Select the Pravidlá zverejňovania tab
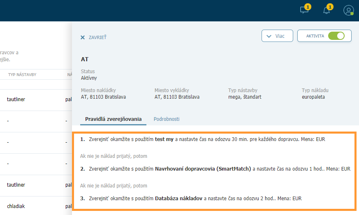Image resolution: width=359 pixels, height=215 pixels. pos(113,119)
